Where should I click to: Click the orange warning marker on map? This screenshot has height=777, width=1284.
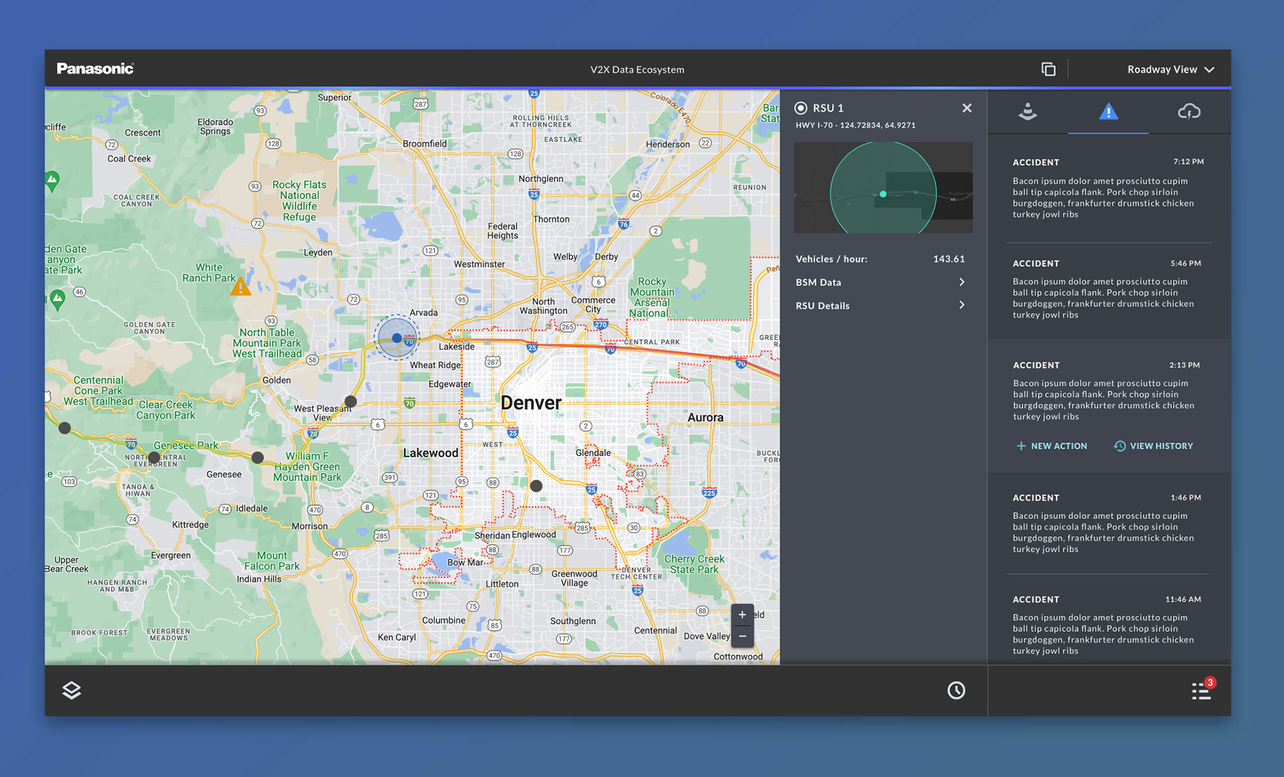(x=240, y=288)
